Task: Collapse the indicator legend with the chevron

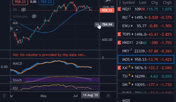Action: (17, 30)
